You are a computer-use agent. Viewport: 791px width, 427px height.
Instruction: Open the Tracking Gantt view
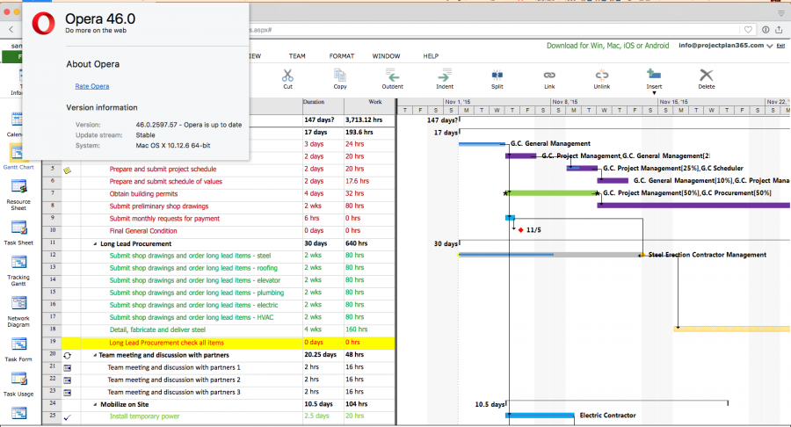click(x=18, y=271)
